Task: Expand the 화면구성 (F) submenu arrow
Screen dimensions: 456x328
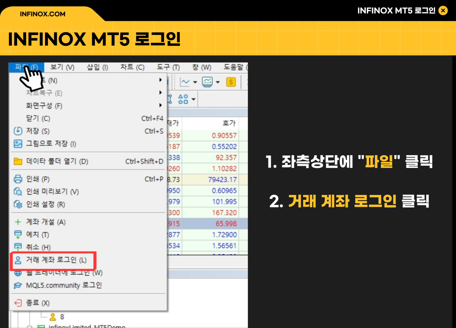Action: (161, 105)
